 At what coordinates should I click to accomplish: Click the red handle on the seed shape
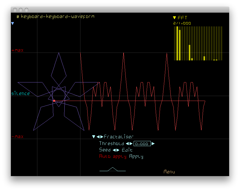[x=54, y=101]
